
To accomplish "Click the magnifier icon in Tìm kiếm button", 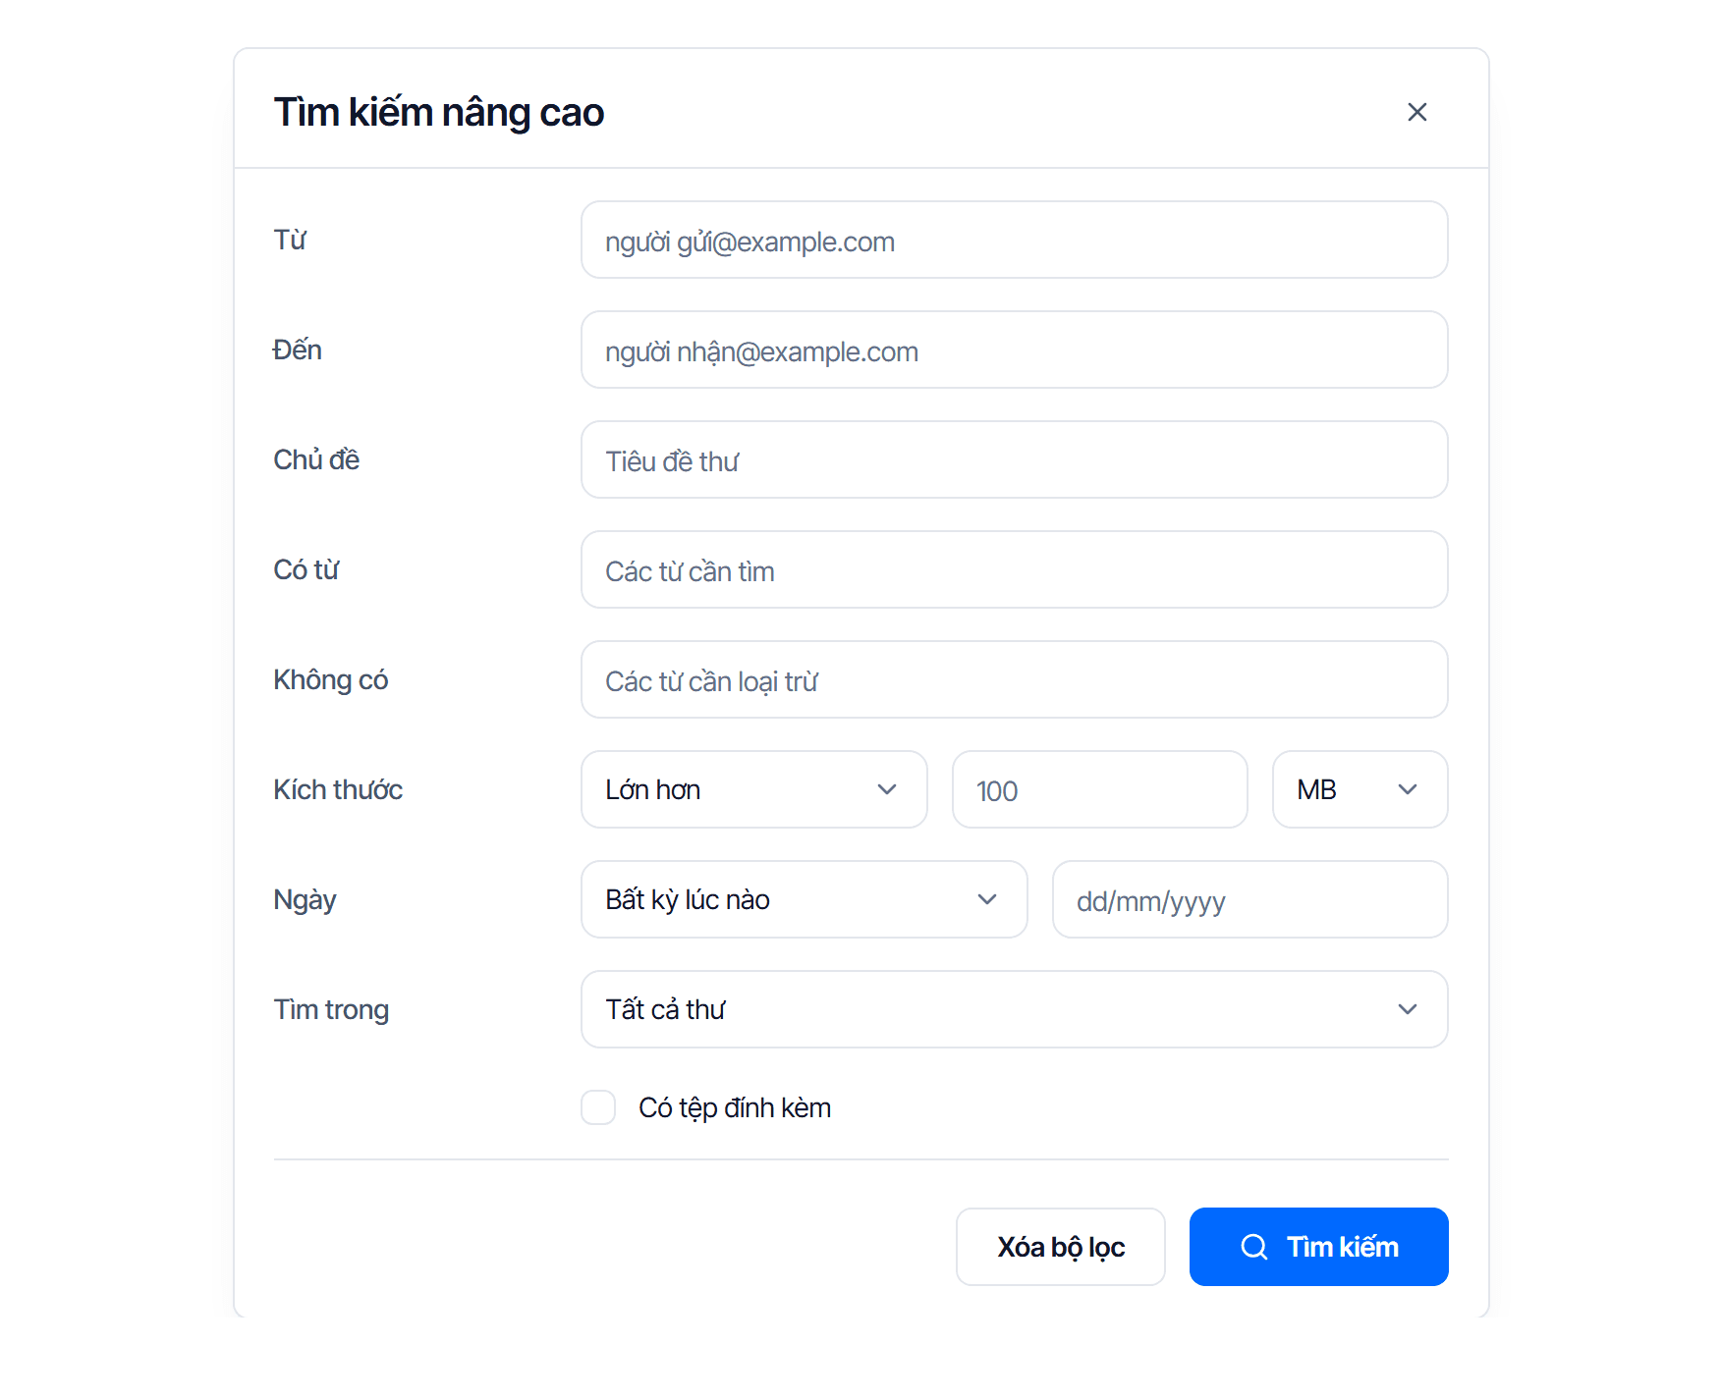I will coord(1254,1247).
